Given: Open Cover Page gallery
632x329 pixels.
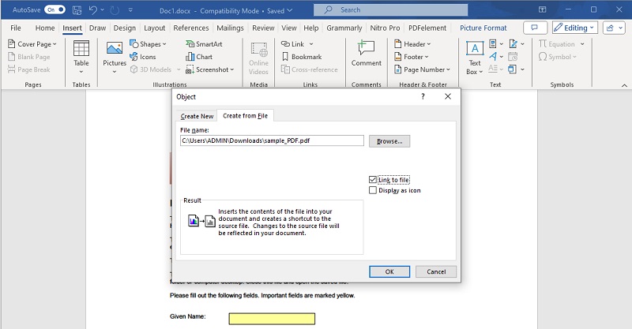Looking at the screenshot, I should tap(32, 44).
